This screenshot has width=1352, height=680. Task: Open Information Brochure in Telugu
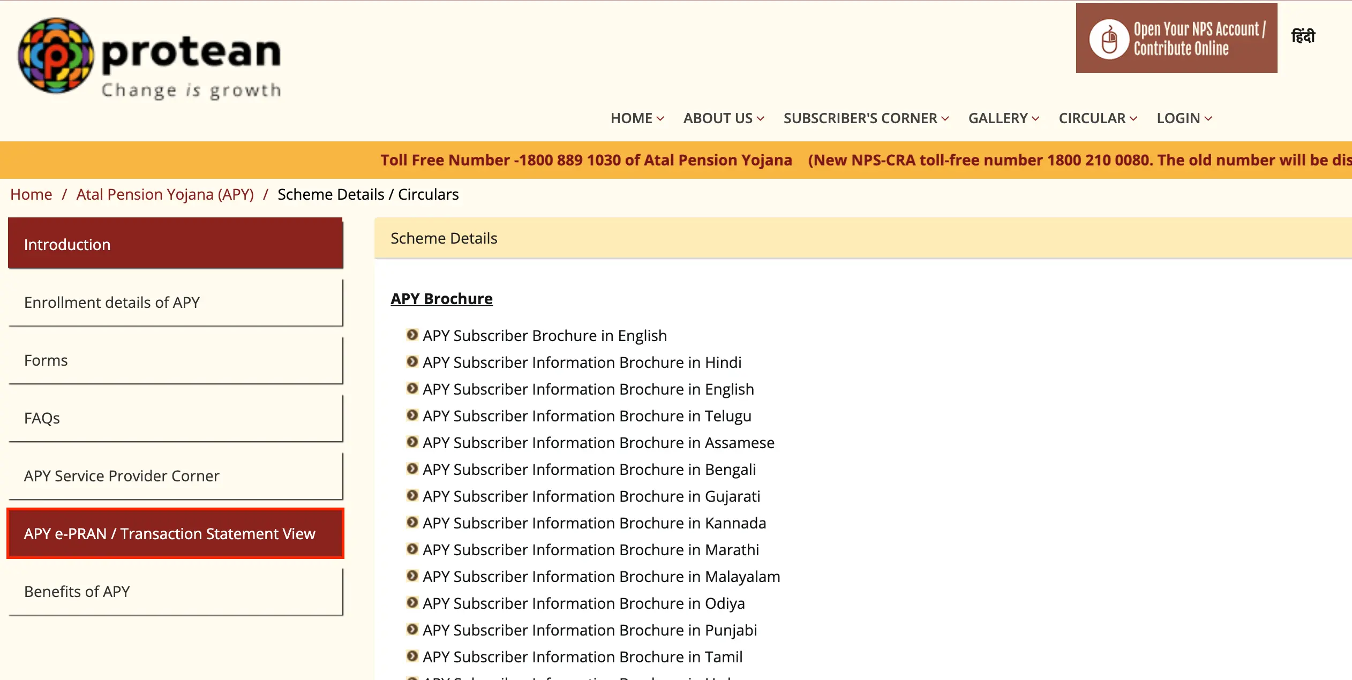pos(587,416)
